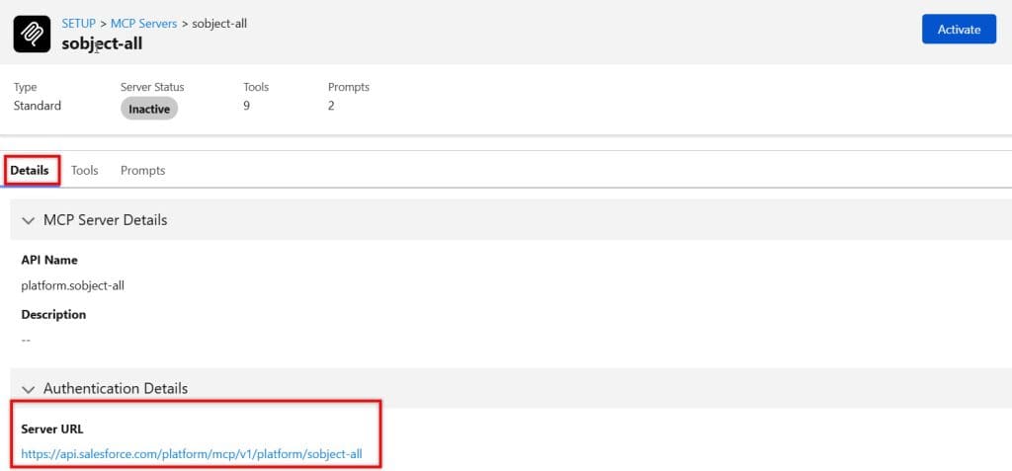This screenshot has height=471, width=1012.
Task: Click the Type label
Action: pyautogui.click(x=25, y=87)
